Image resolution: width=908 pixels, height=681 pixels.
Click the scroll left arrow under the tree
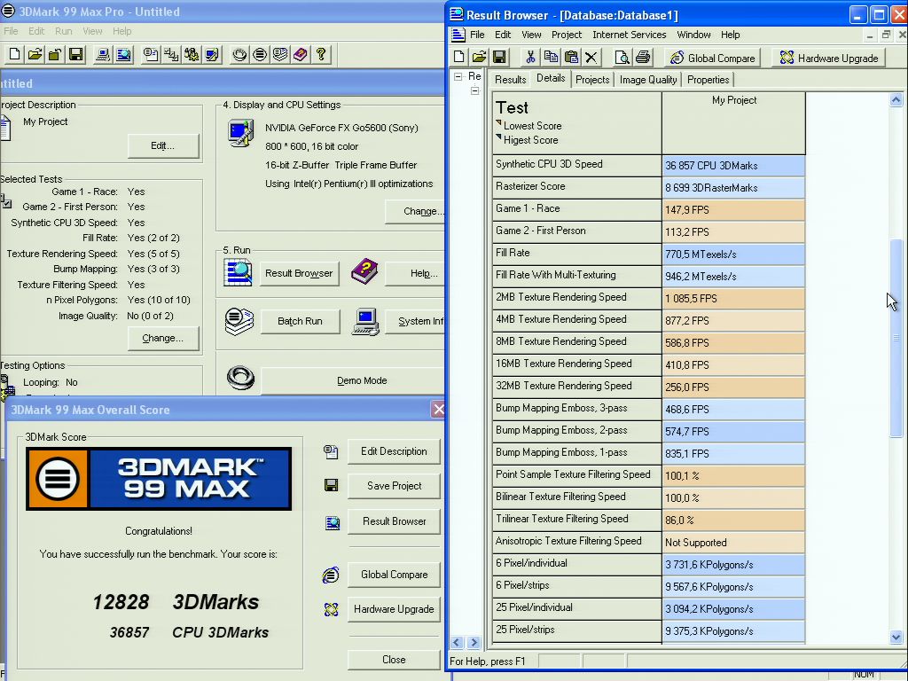pos(457,642)
